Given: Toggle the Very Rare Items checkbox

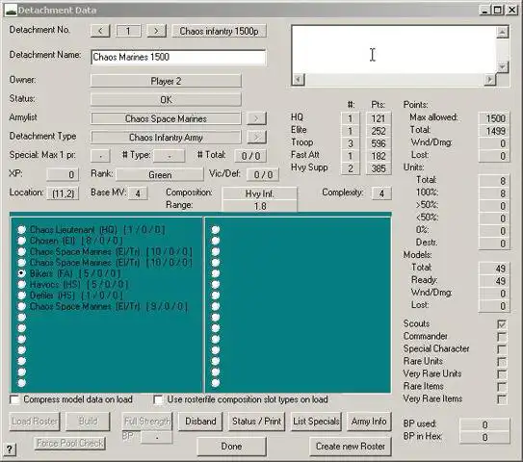Looking at the screenshot, I should click(x=501, y=399).
